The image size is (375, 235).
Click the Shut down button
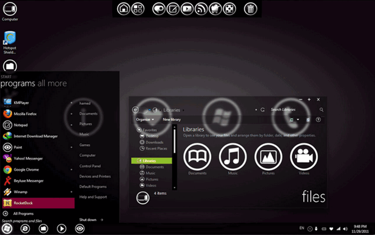88,220
